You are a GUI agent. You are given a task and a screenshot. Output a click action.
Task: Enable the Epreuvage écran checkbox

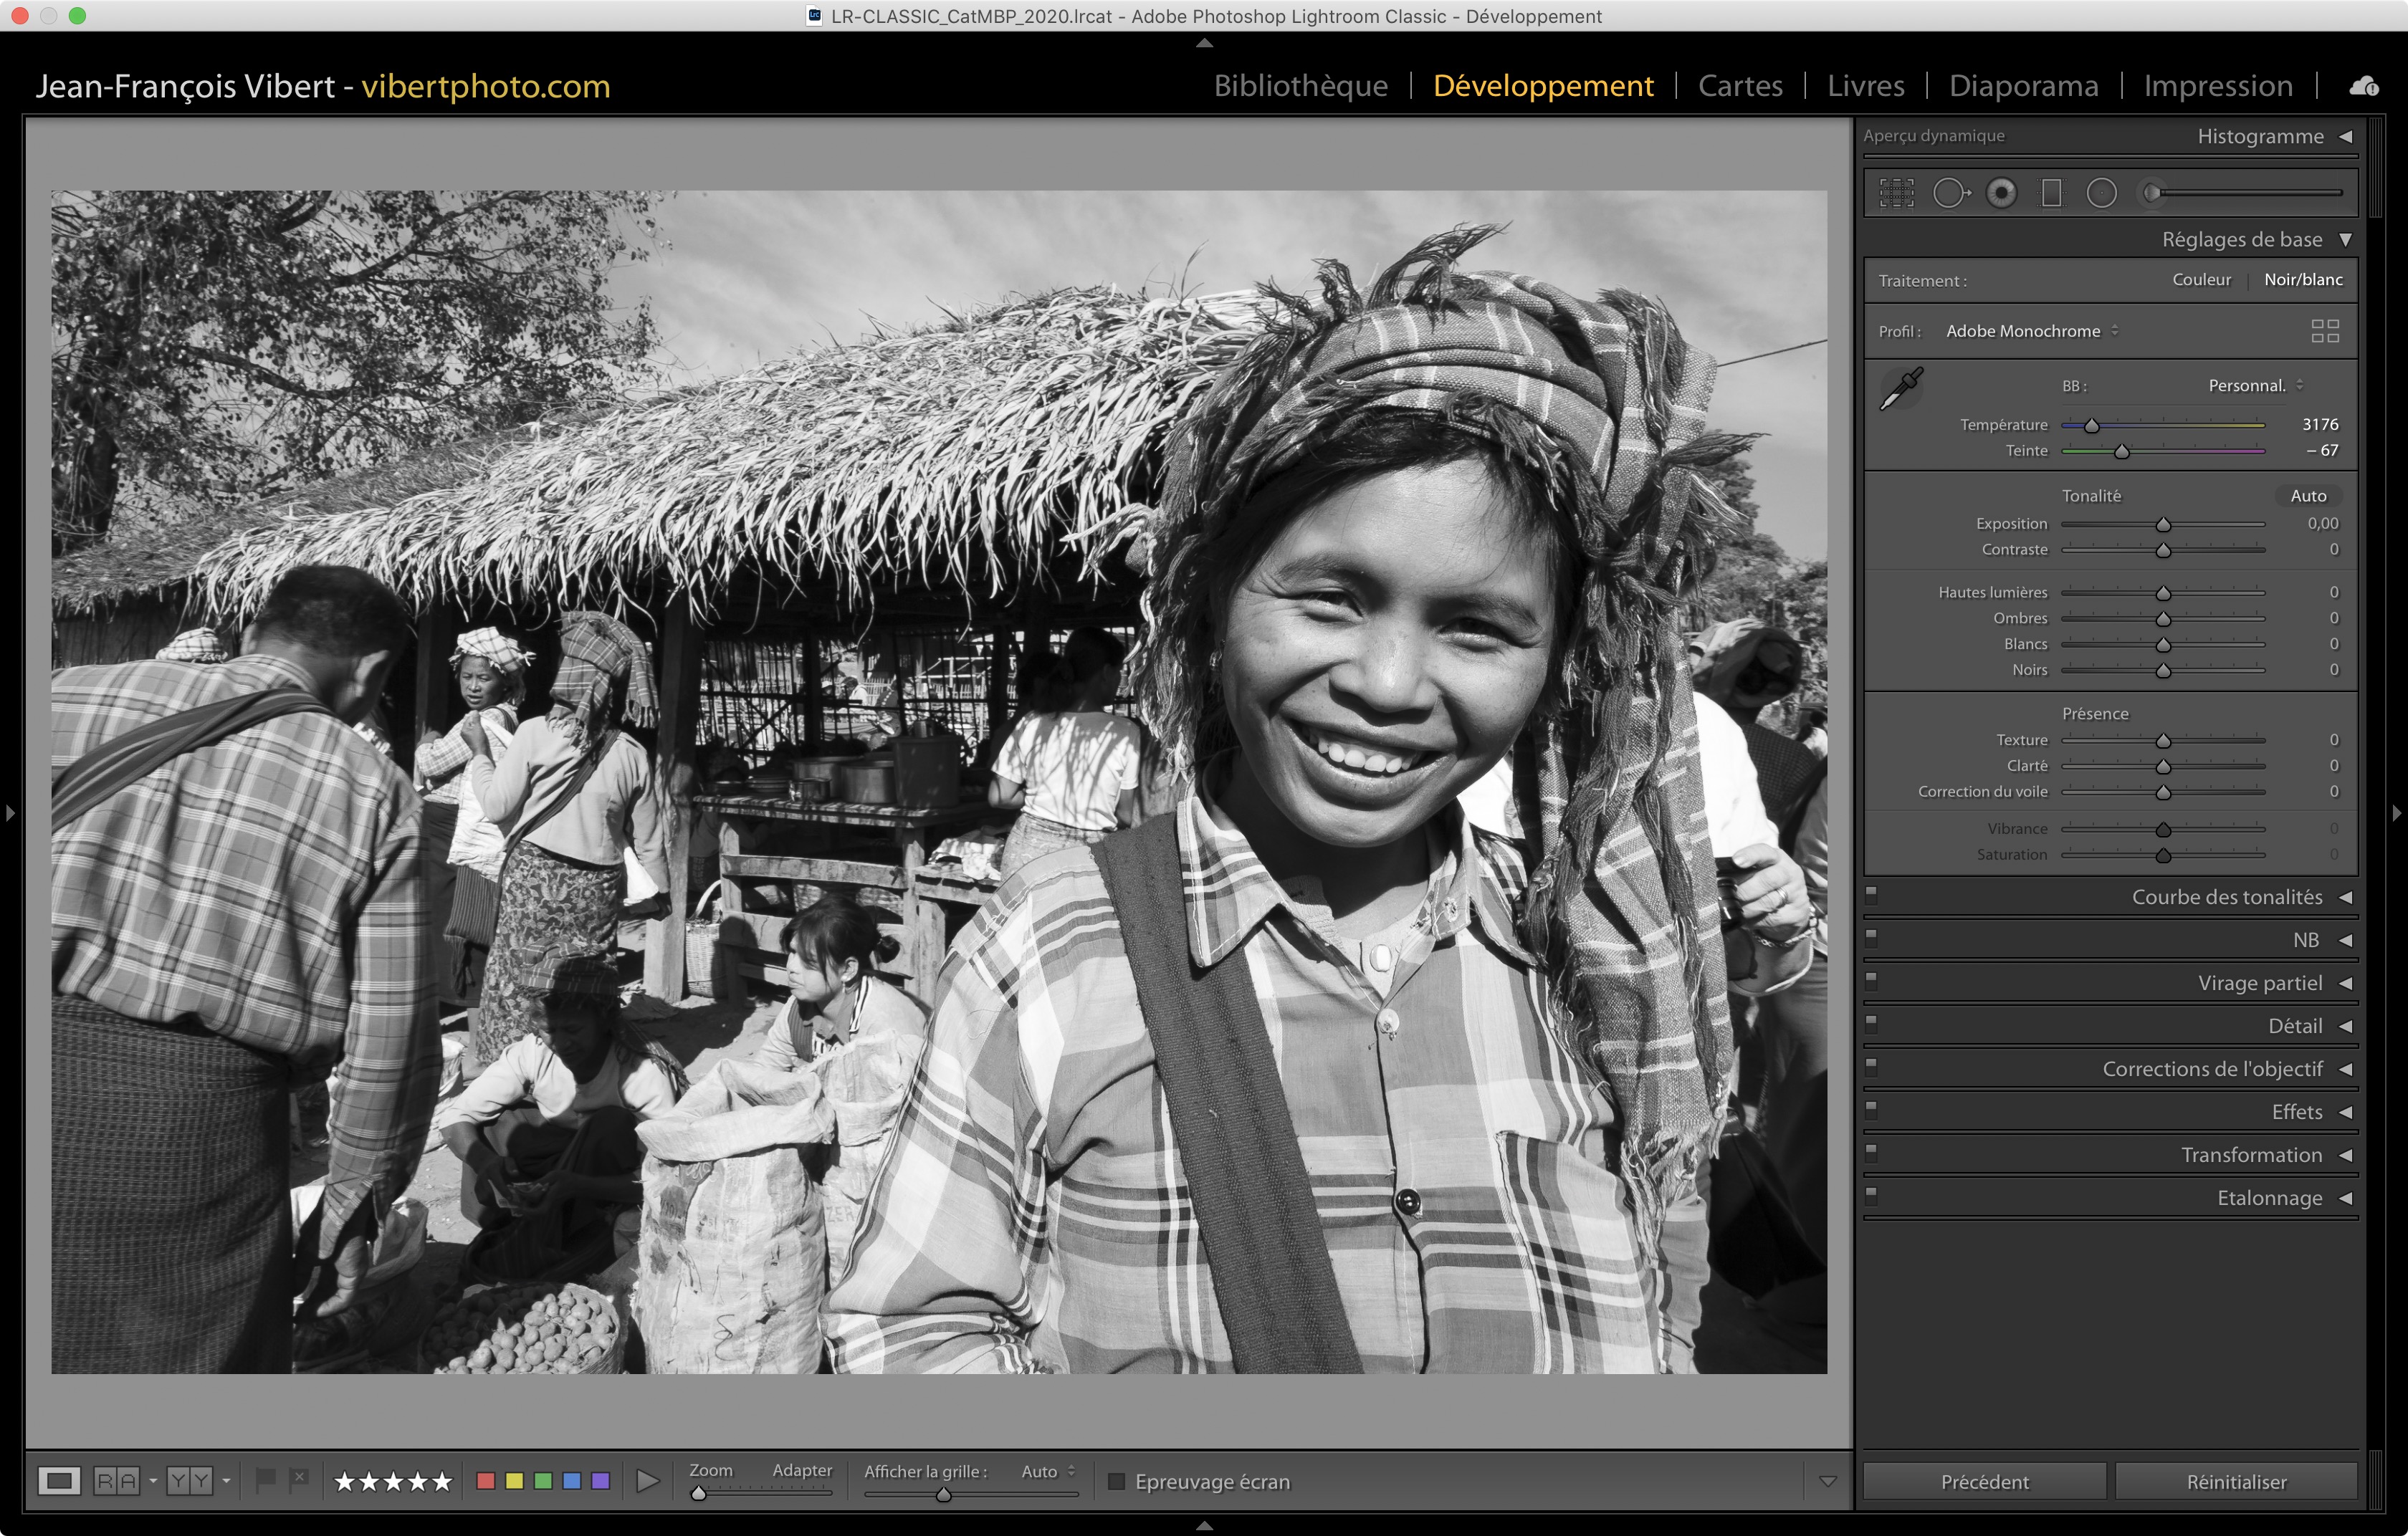pyautogui.click(x=1117, y=1481)
